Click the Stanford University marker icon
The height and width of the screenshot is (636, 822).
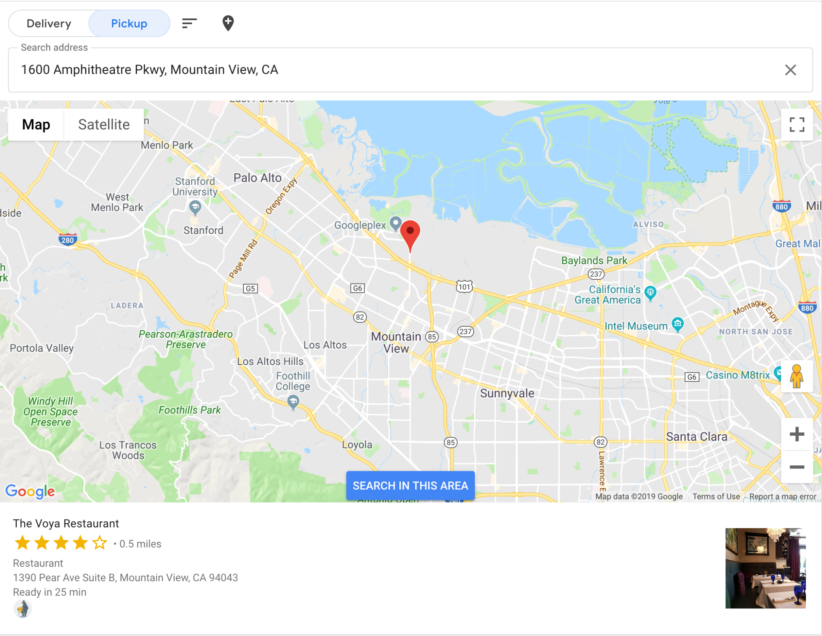click(195, 208)
